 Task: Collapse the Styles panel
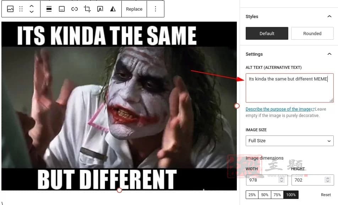pyautogui.click(x=329, y=16)
